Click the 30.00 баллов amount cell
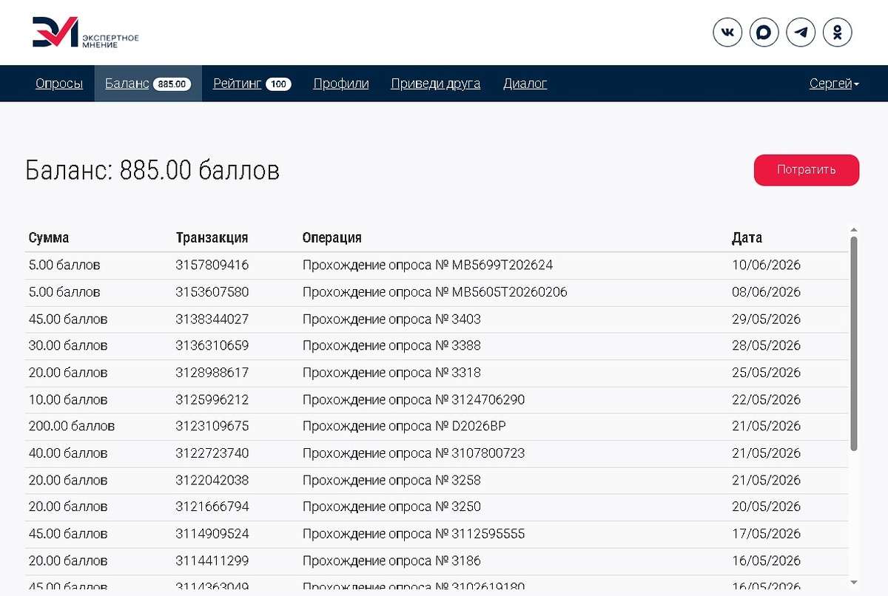 tap(68, 345)
